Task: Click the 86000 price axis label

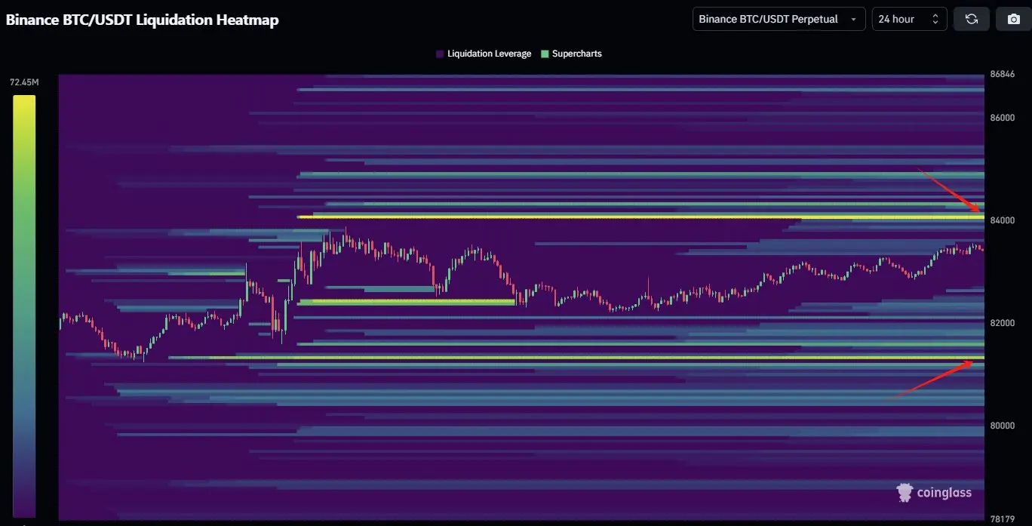Action: tap(1003, 118)
